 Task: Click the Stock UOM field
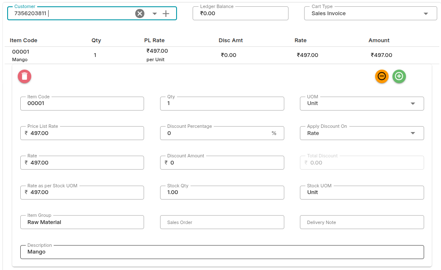point(362,192)
